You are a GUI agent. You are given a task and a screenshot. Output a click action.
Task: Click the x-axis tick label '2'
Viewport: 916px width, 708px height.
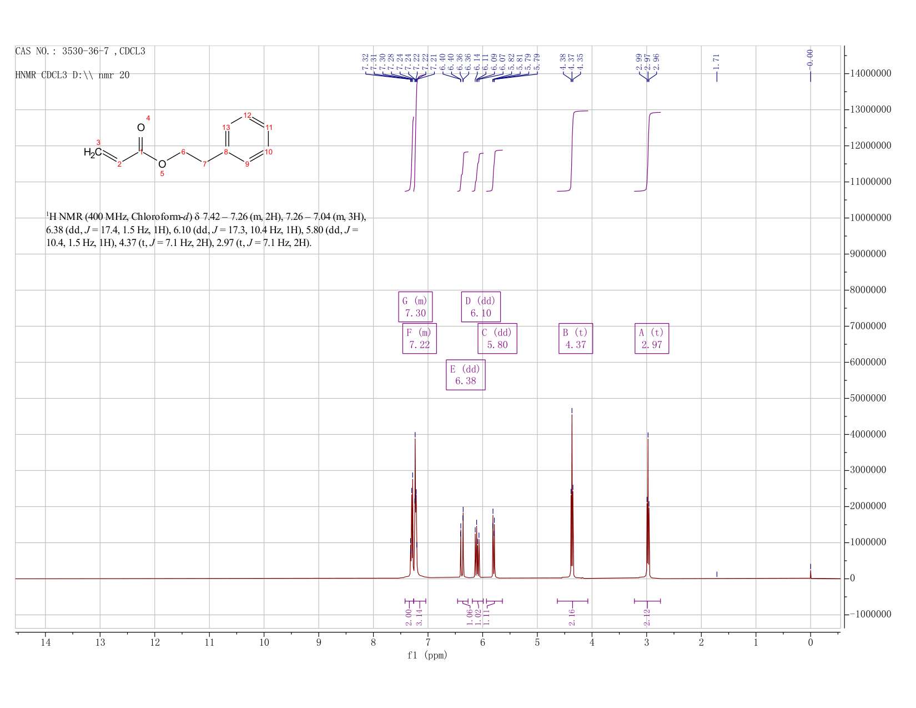pyautogui.click(x=701, y=642)
